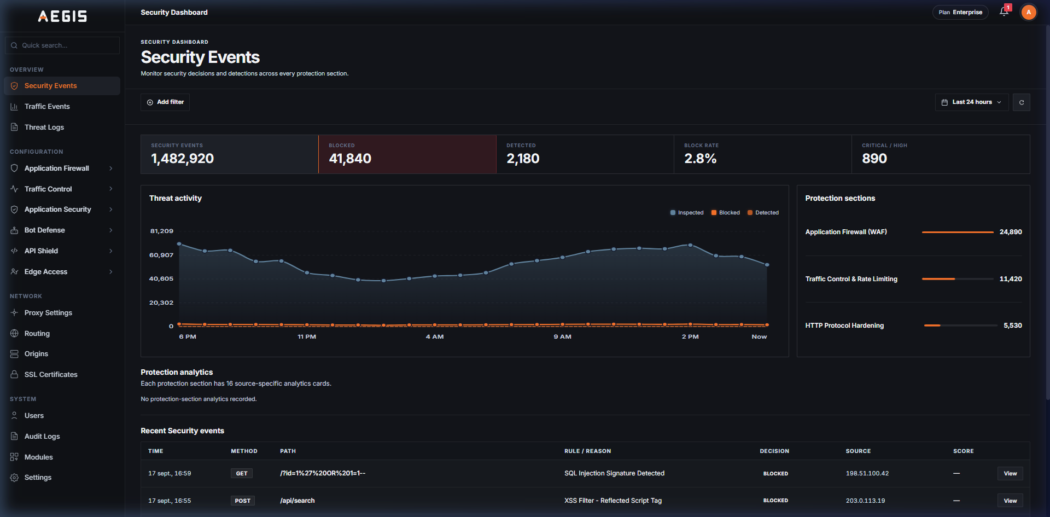View the XSS Filter event row

pyautogui.click(x=1010, y=501)
